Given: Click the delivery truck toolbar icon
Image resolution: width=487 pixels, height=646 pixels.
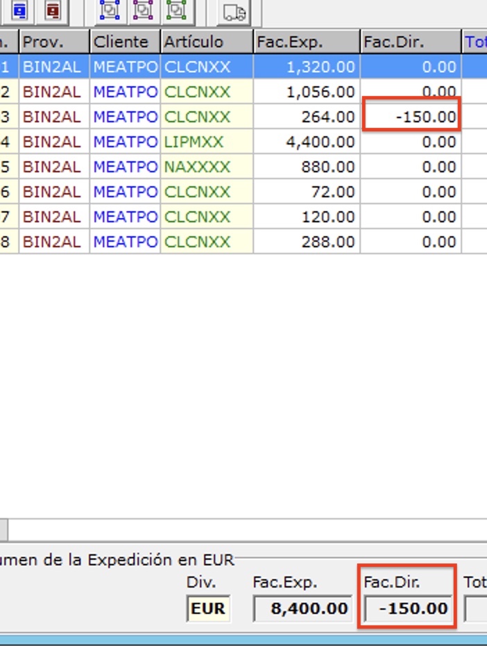Looking at the screenshot, I should point(234,12).
